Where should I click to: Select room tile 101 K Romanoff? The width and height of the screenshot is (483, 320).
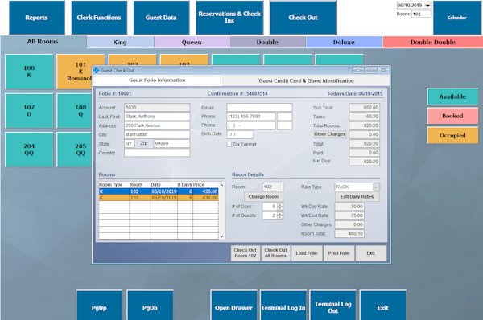pos(75,72)
